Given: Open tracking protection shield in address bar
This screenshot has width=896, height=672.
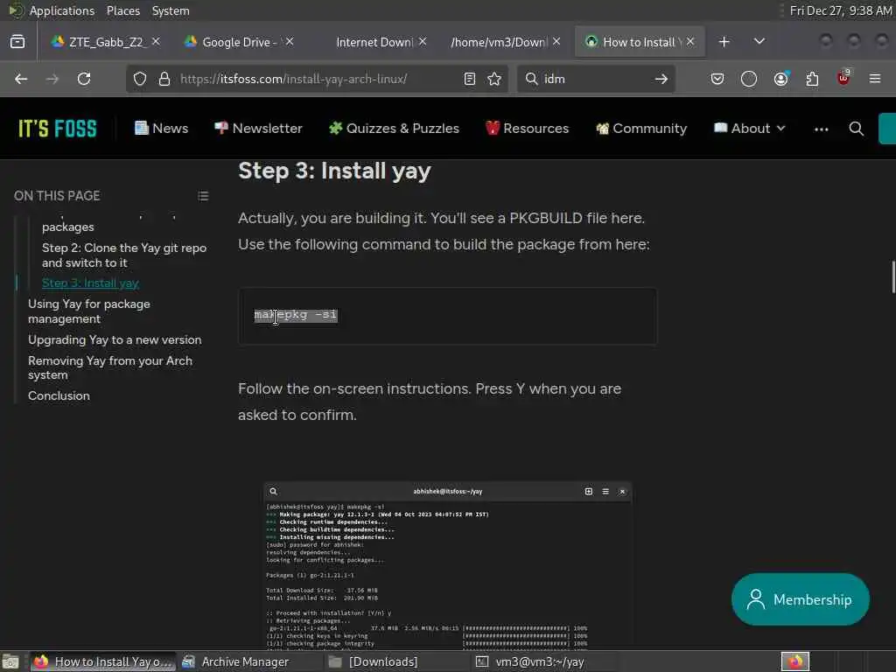Looking at the screenshot, I should [140, 79].
